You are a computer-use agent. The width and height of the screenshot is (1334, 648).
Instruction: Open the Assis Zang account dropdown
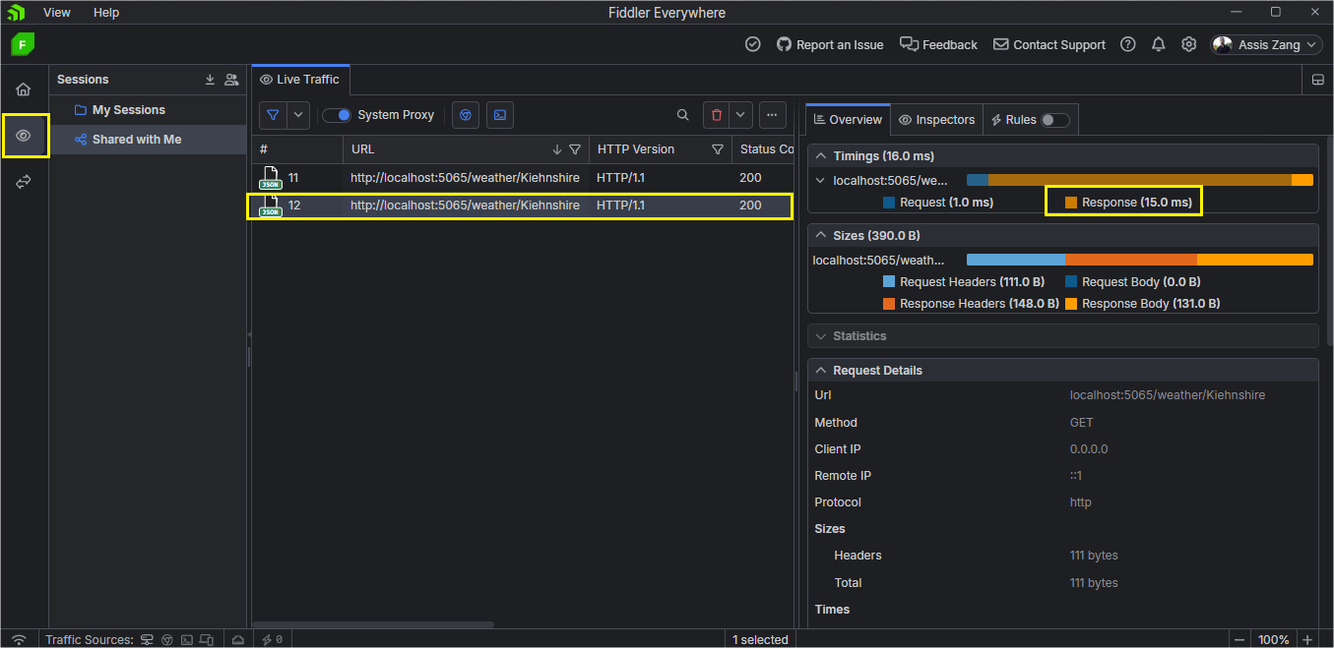pos(1266,44)
